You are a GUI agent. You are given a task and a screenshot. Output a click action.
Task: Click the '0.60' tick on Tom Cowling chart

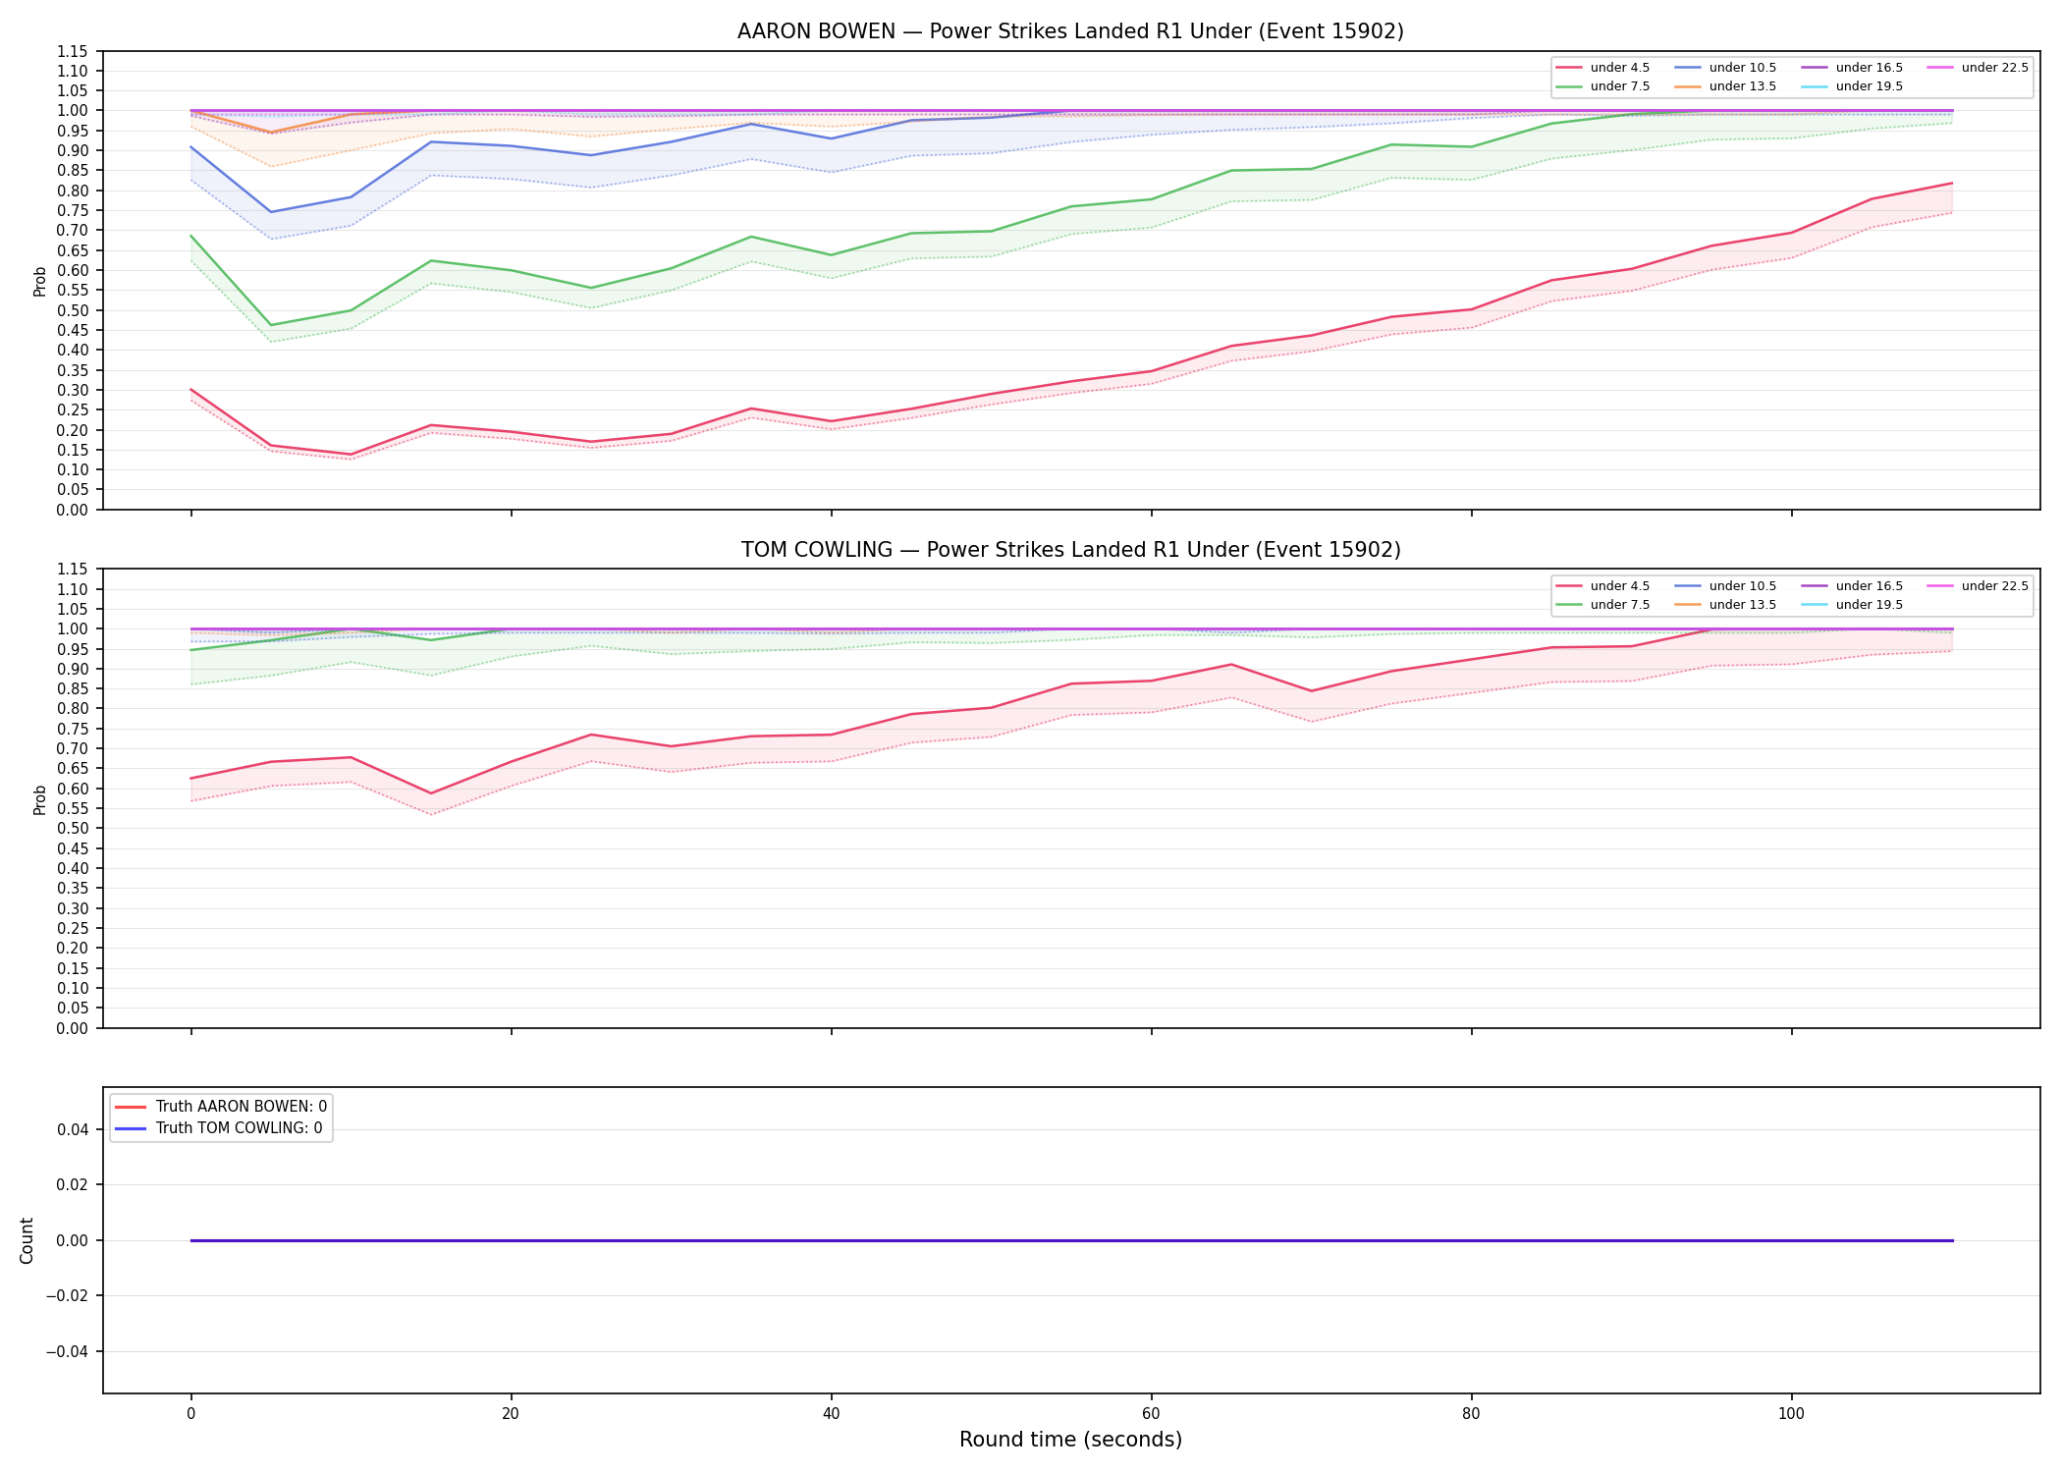pyautogui.click(x=73, y=789)
